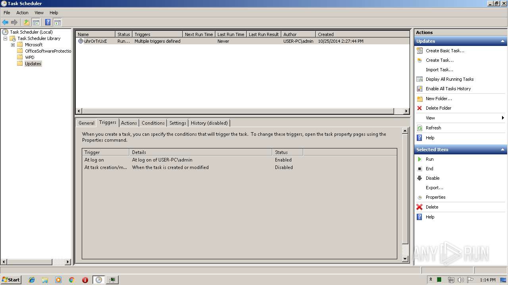Screen dimensions: 508x285
Task: Click the Forward arrow toolbar icon
Action: pyautogui.click(x=14, y=23)
